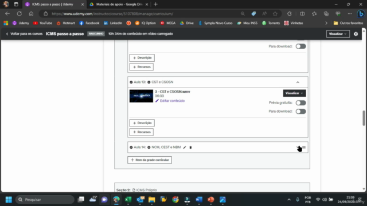This screenshot has height=206, width=367.
Task: Open Sympla Novo Curso bookmark
Action: tap(216, 23)
